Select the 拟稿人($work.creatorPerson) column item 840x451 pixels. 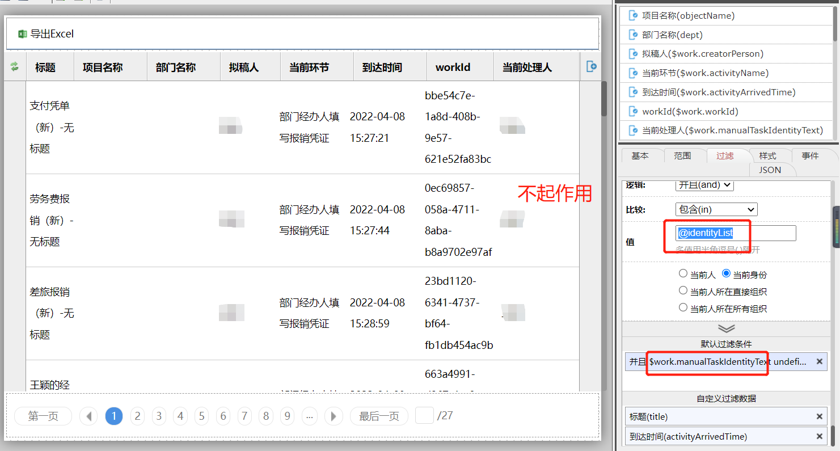coord(727,54)
